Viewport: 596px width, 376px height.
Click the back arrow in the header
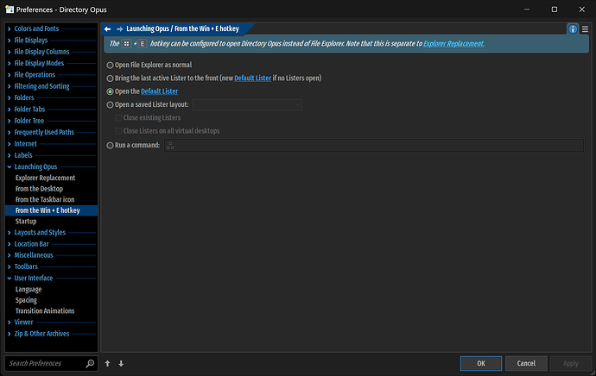pos(108,28)
